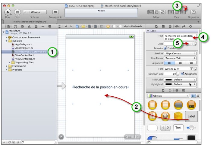
Task: Click the label Text input field
Action: click(x=180, y=37)
